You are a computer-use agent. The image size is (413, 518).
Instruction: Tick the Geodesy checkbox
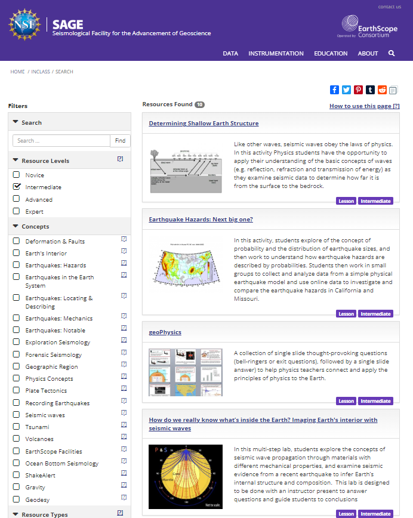point(16,499)
